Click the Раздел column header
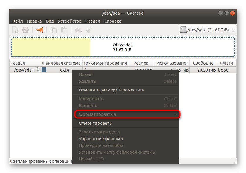The width and height of the screenshot is (246, 173). (25, 63)
